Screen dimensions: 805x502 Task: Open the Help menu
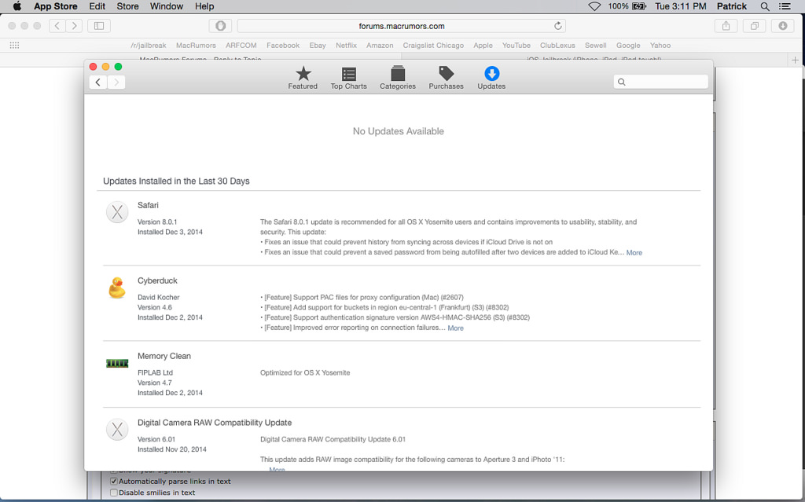pyautogui.click(x=204, y=6)
